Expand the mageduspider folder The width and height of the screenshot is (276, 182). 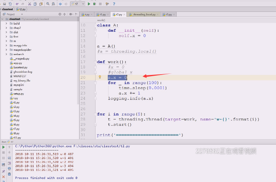click(x=6, y=50)
